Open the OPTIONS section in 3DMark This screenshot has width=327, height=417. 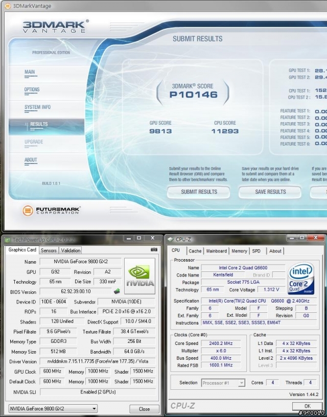32,89
